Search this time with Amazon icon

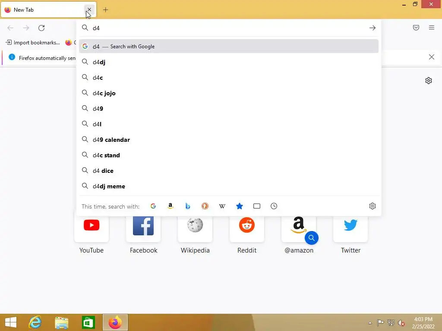point(170,206)
